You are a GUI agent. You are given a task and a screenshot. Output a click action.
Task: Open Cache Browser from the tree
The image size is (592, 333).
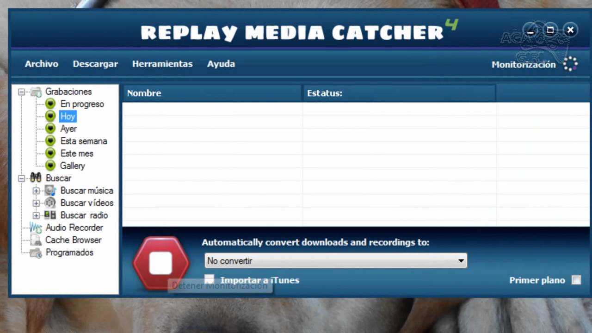tap(73, 240)
